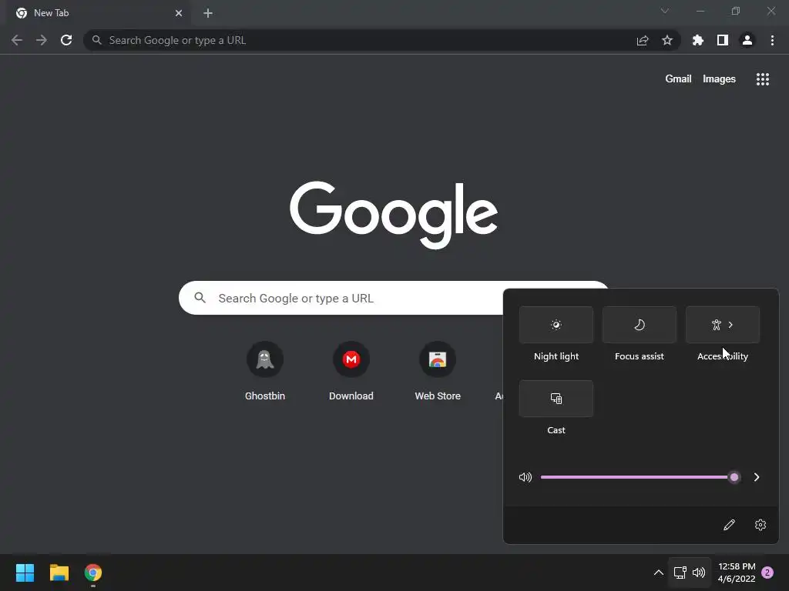This screenshot has width=789, height=591.
Task: Open a new tab with plus button
Action: pos(208,13)
